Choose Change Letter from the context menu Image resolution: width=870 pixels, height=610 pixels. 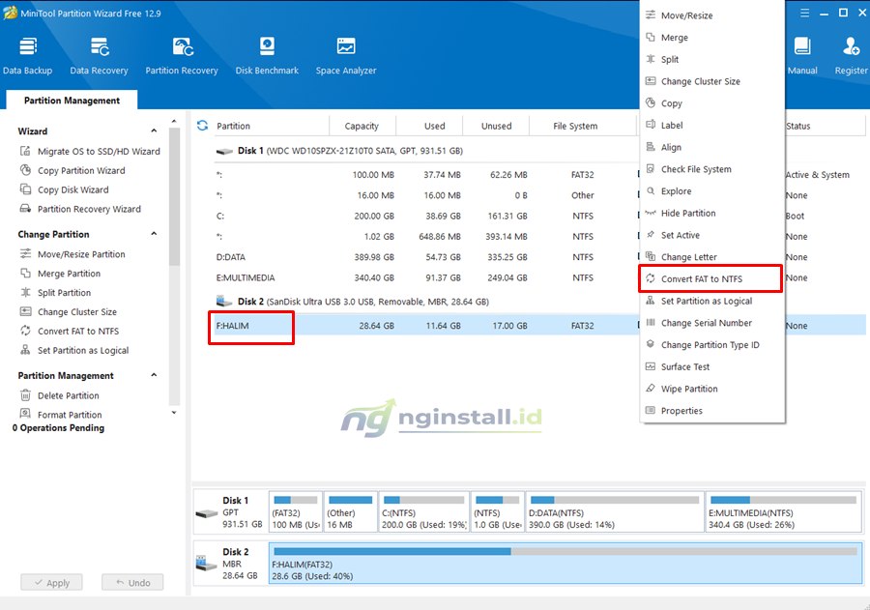711,257
